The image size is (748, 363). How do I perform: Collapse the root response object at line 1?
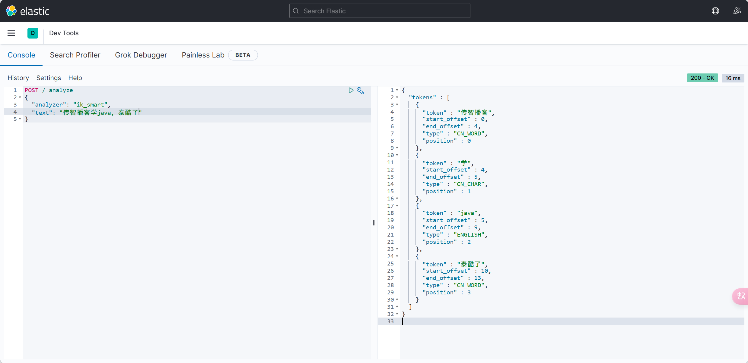coord(397,90)
